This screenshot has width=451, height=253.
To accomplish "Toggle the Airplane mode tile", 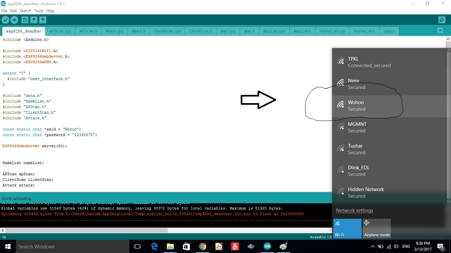I will click(377, 228).
